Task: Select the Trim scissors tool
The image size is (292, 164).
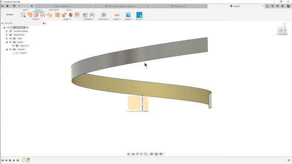Action: point(71,15)
